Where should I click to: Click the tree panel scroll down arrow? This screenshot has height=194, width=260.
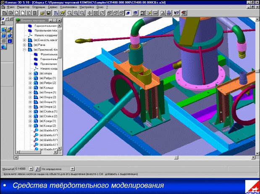(59, 148)
